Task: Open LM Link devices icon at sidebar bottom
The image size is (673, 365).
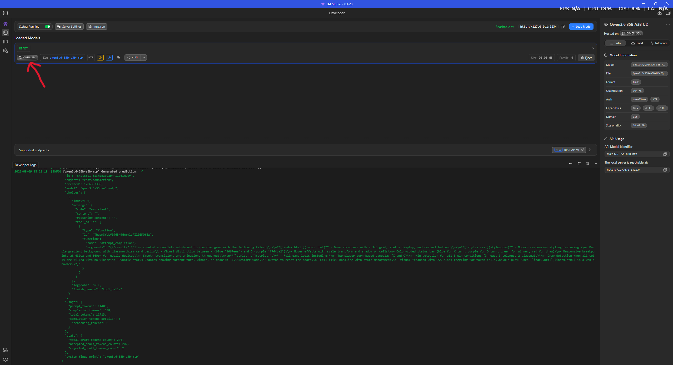Action: (6, 350)
